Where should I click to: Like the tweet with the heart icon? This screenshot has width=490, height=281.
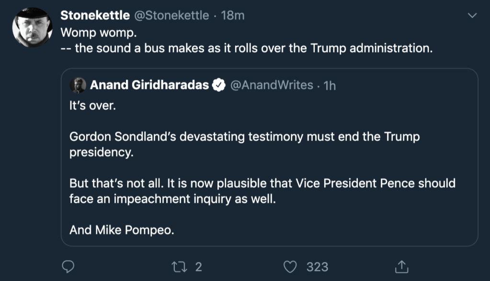point(290,266)
